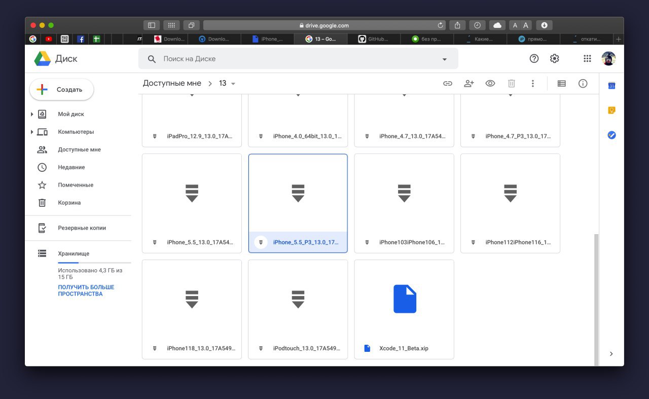Viewport: 649px width, 399px height.
Task: Open Хранилище storage section
Action: point(74,253)
